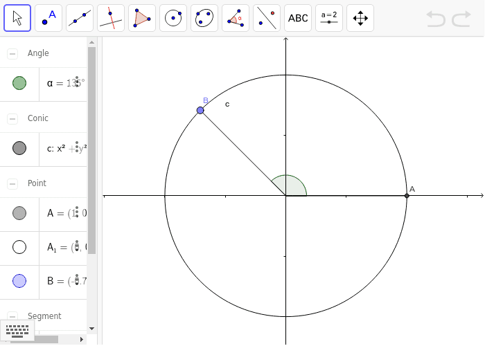Select Reflect about Line tool
The image size is (485, 346).
pyautogui.click(x=267, y=18)
